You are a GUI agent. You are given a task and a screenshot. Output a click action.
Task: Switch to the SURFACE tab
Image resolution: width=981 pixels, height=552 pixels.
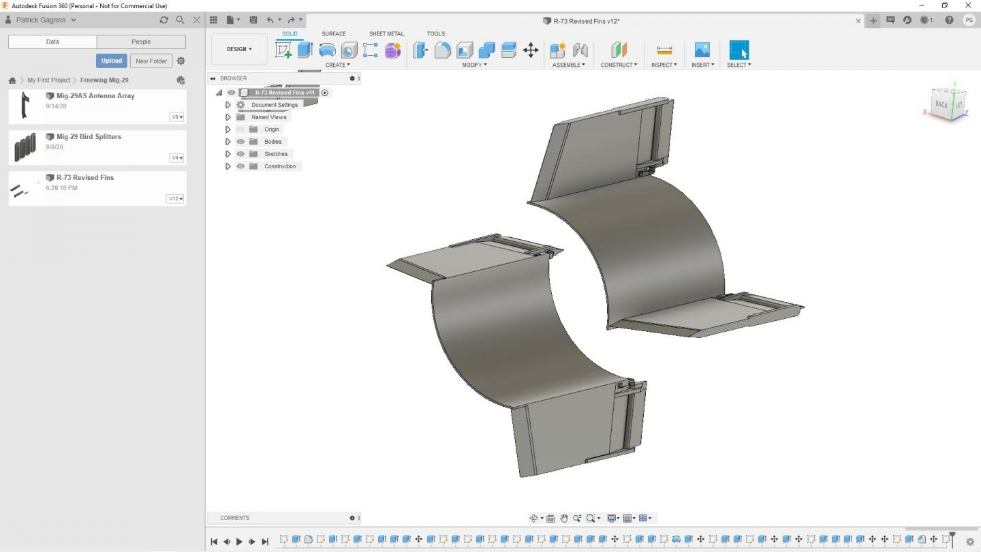(334, 33)
